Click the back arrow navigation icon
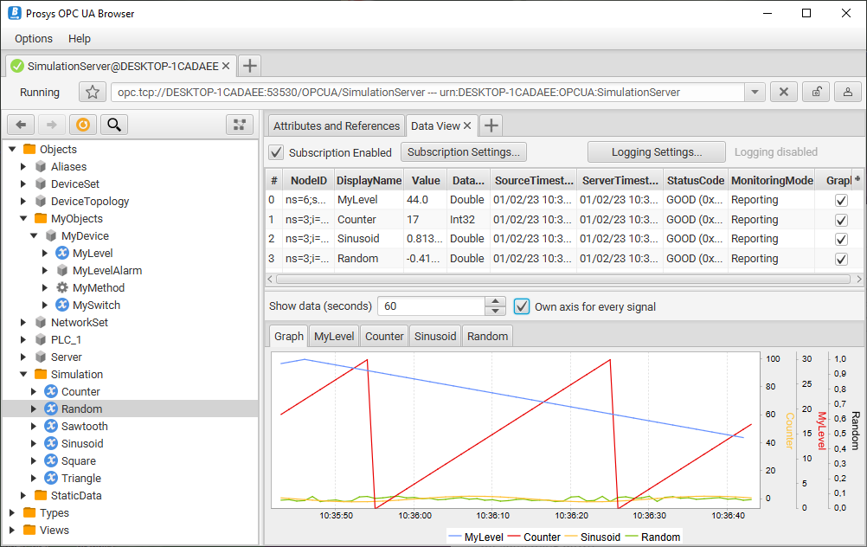Screen dimensions: 867x547 coord(22,125)
